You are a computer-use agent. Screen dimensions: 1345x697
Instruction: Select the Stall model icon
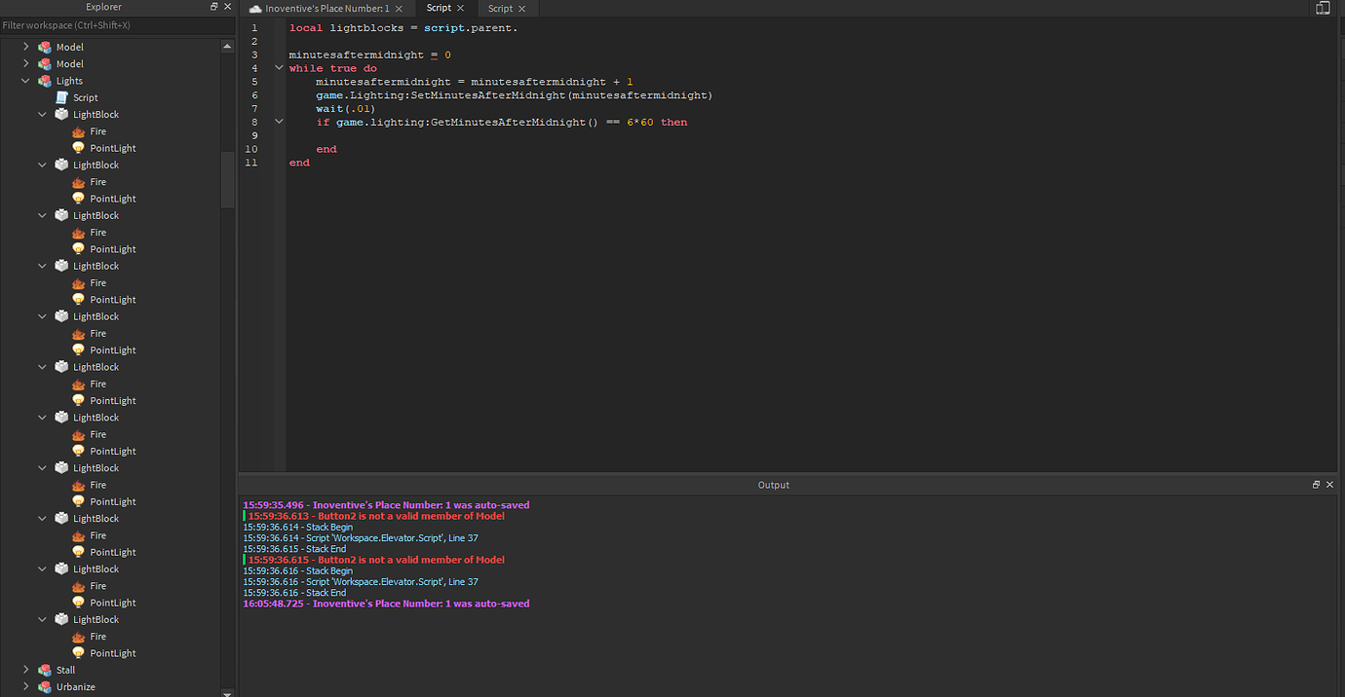tap(44, 669)
